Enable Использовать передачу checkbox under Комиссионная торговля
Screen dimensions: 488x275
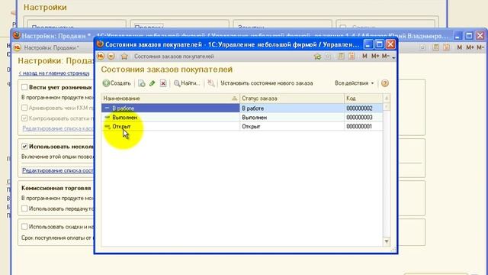point(24,209)
